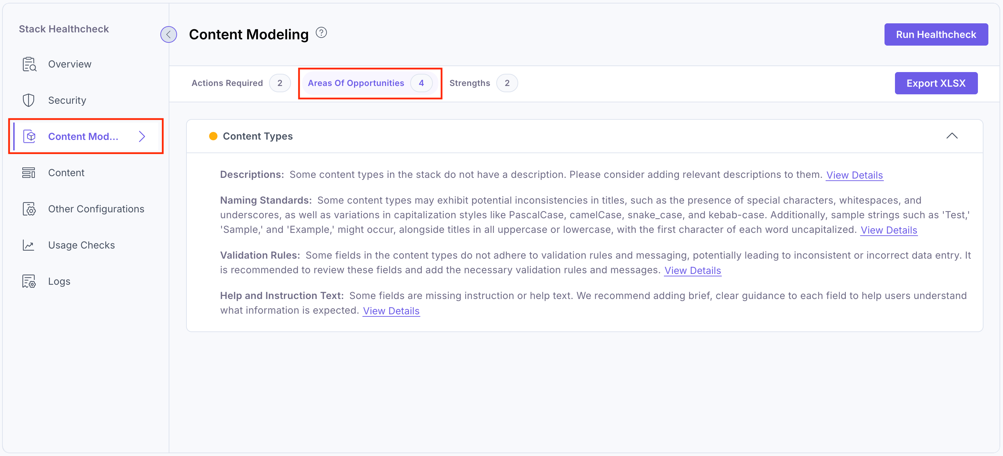Open View Details for Naming Standards
Viewport: 1003px width, 456px height.
click(889, 230)
